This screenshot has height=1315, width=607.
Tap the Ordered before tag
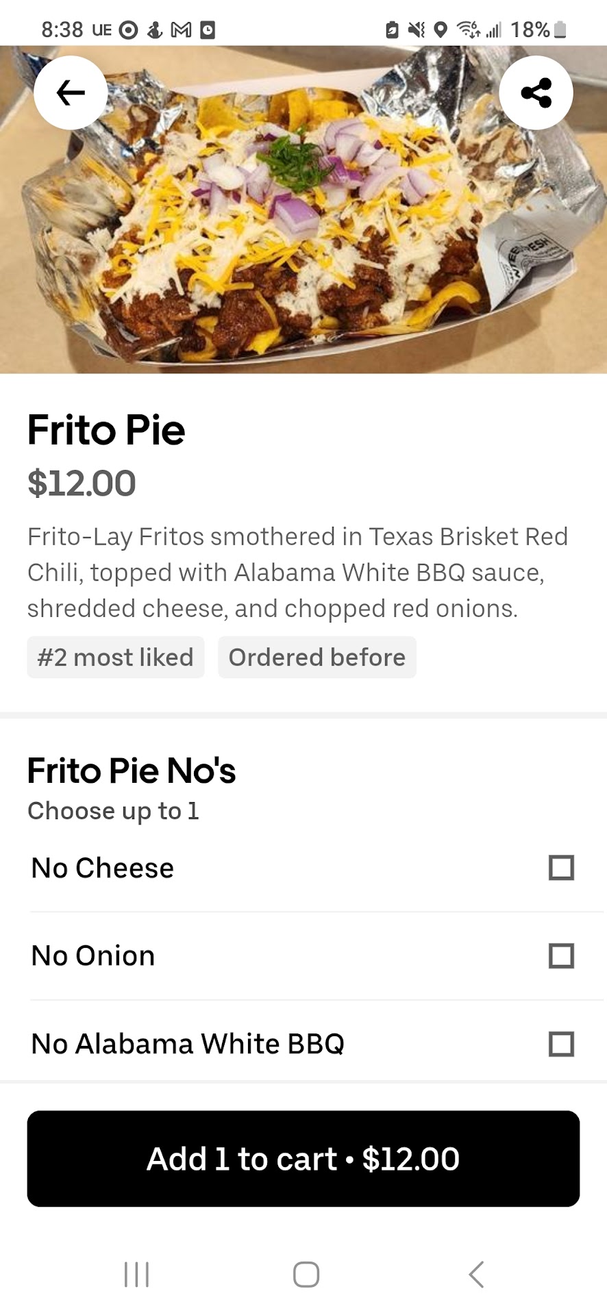coord(317,657)
